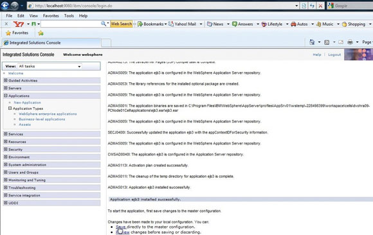This screenshot has height=235, width=373.
Task: Expand the Troubleshooting section
Action: tap(6, 187)
